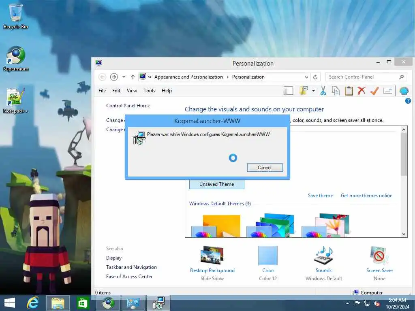Open the blue Help question mark
This screenshot has height=311, width=415.
tap(408, 101)
